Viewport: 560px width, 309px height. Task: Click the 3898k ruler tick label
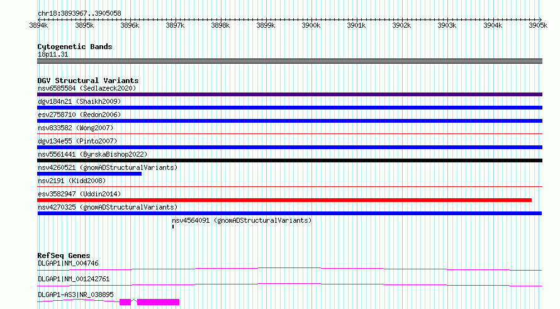[x=220, y=25]
